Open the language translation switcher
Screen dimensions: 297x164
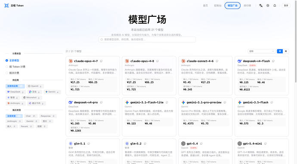[261, 6]
